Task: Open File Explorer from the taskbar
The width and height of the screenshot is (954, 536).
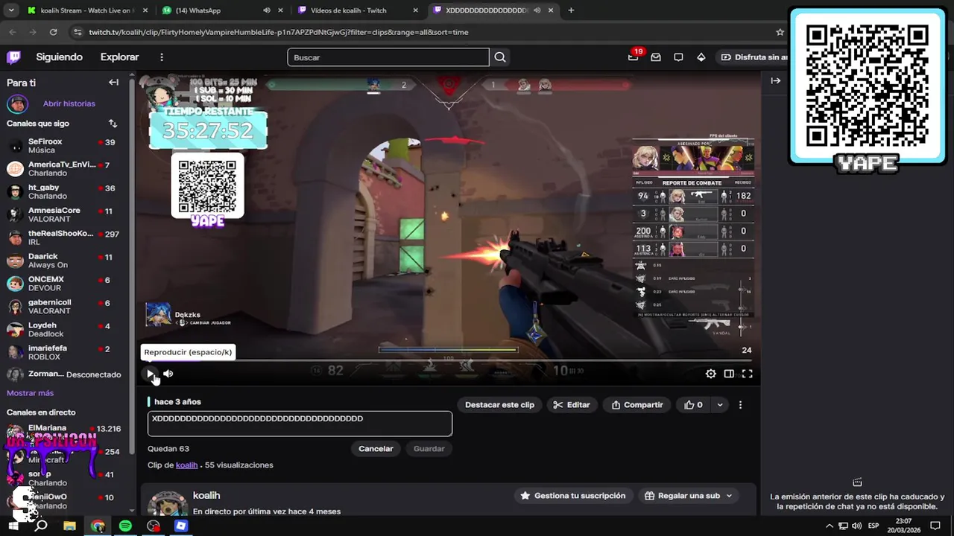Action: tap(69, 526)
